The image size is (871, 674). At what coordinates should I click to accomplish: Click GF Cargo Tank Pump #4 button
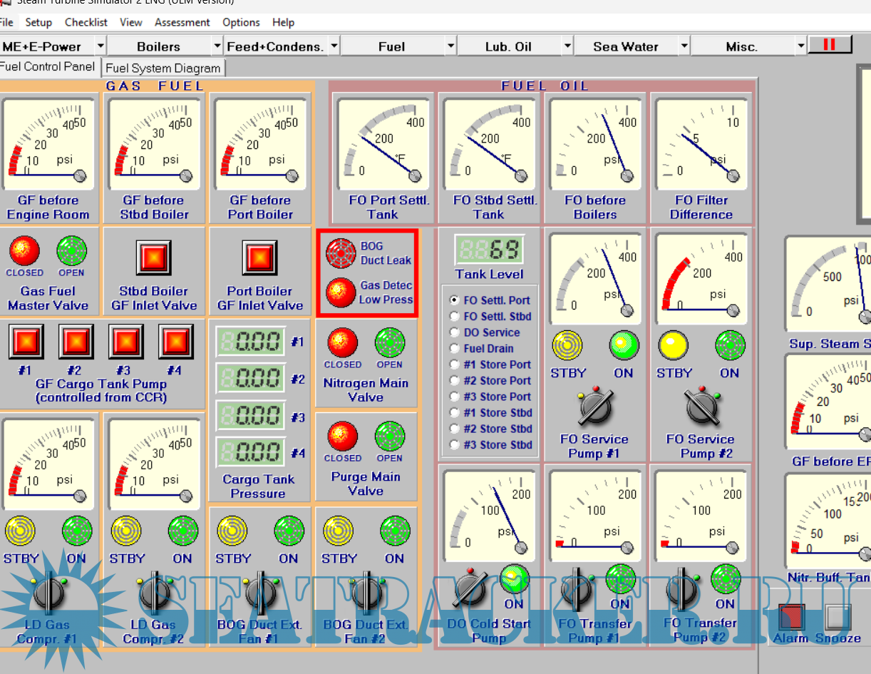tap(175, 342)
